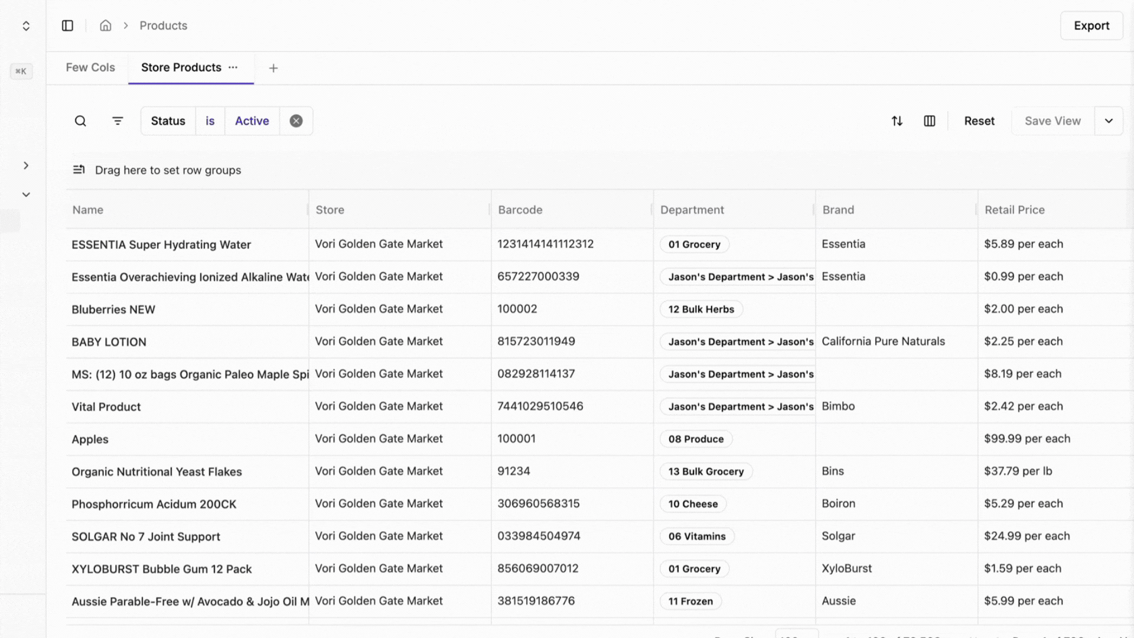Click the Retail Price column header

[x=1015, y=210]
